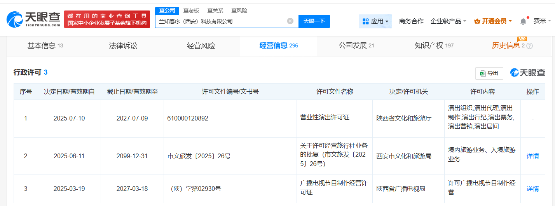Open the 开通会员 dropdown arrow
The height and width of the screenshot is (206, 555).
[x=510, y=21]
